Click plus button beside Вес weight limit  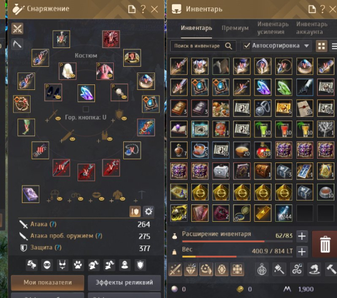(302, 252)
